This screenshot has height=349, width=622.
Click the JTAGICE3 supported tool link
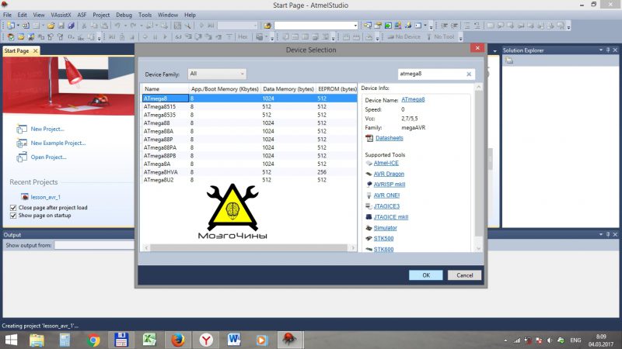coord(386,206)
